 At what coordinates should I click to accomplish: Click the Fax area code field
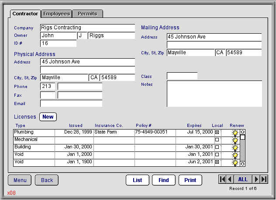click(48, 95)
